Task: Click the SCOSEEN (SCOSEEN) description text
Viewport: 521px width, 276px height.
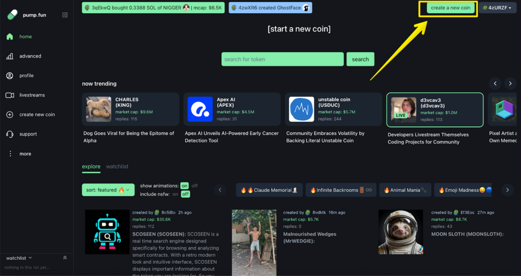Action: click(176, 255)
